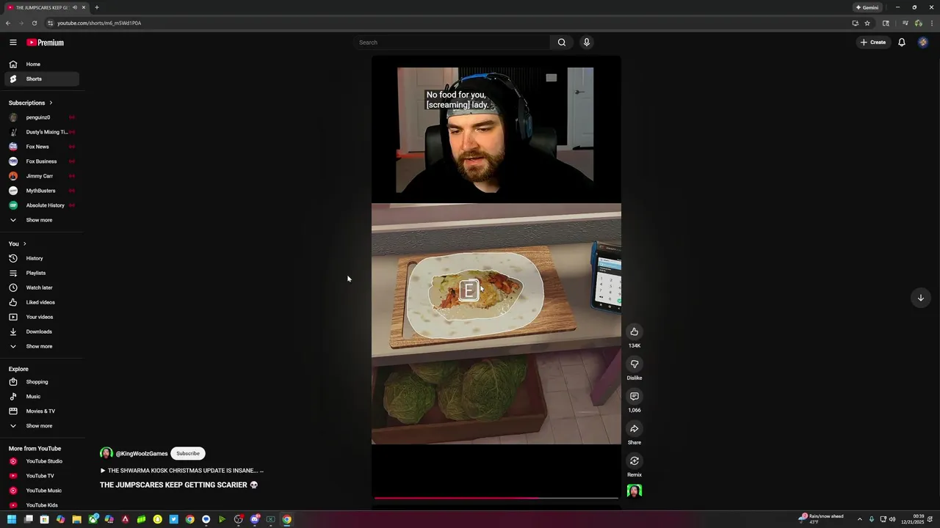Open YouTube TV
This screenshot has height=528, width=940.
pos(42,476)
